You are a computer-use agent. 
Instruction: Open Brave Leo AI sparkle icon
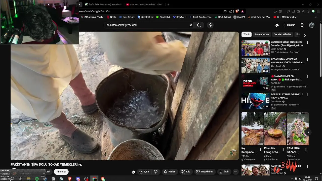[303, 11]
